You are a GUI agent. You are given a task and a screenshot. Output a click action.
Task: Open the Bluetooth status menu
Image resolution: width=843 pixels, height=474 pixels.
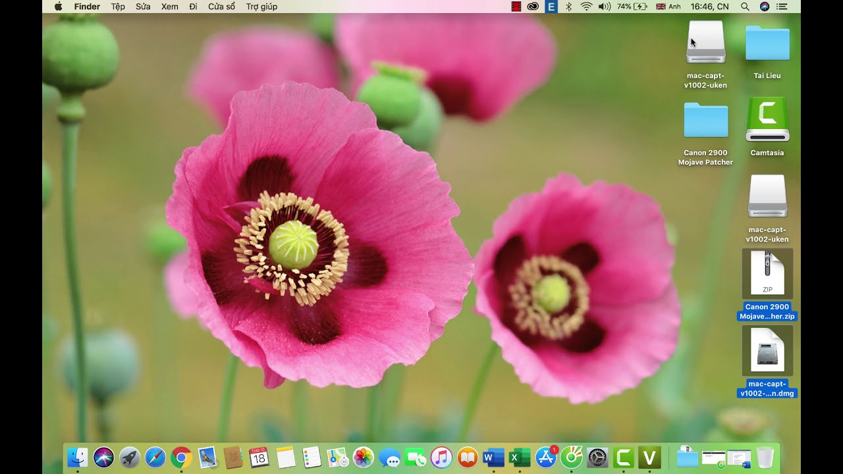click(569, 7)
